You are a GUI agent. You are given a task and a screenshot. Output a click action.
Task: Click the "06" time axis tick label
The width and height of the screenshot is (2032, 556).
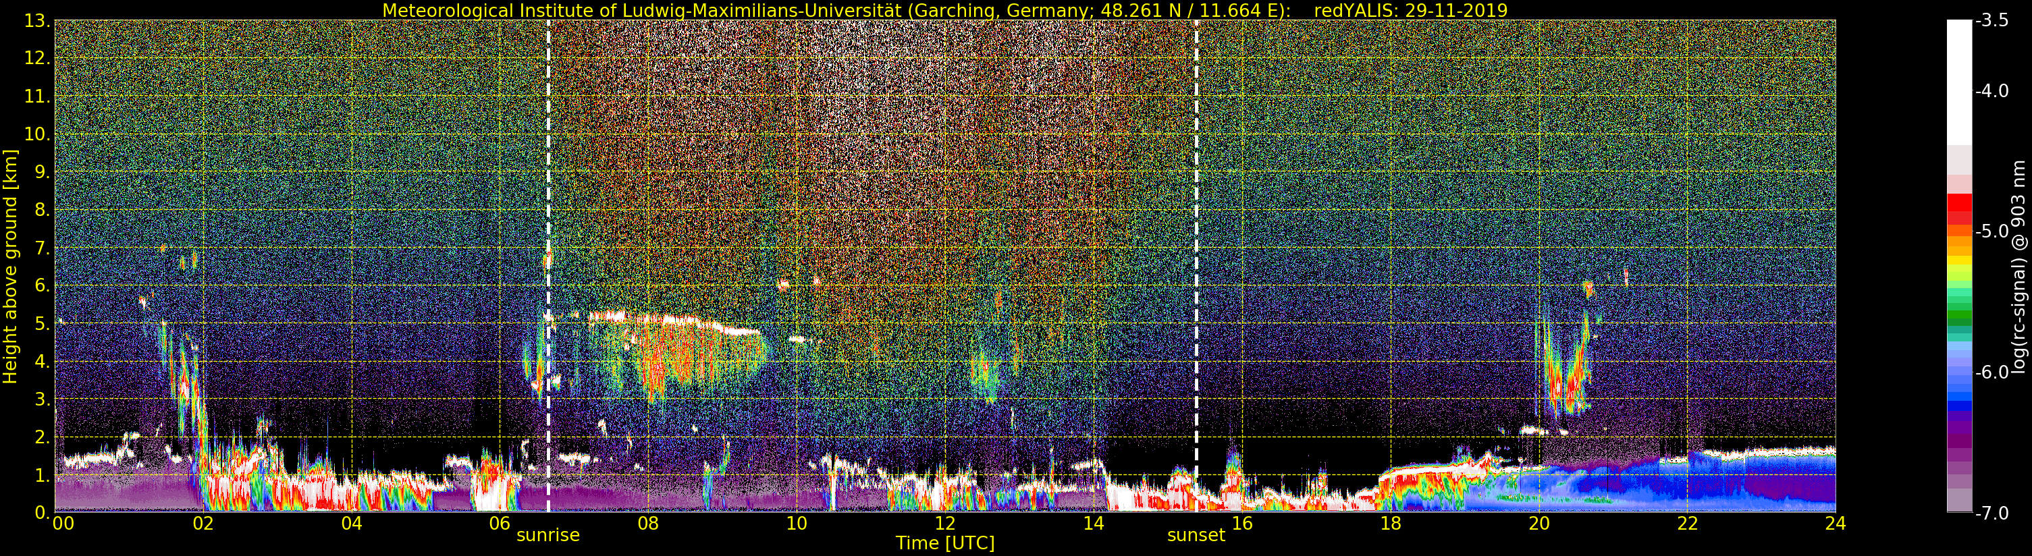pyautogui.click(x=500, y=524)
